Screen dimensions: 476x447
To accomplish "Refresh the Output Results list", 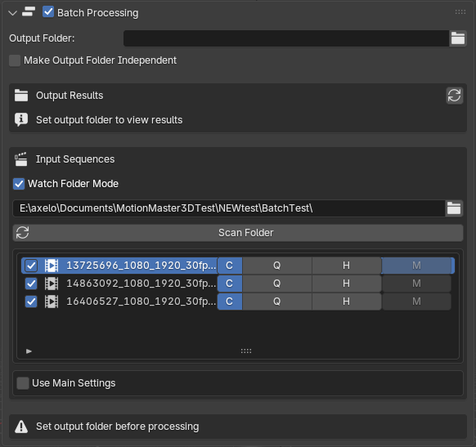I will [x=454, y=96].
